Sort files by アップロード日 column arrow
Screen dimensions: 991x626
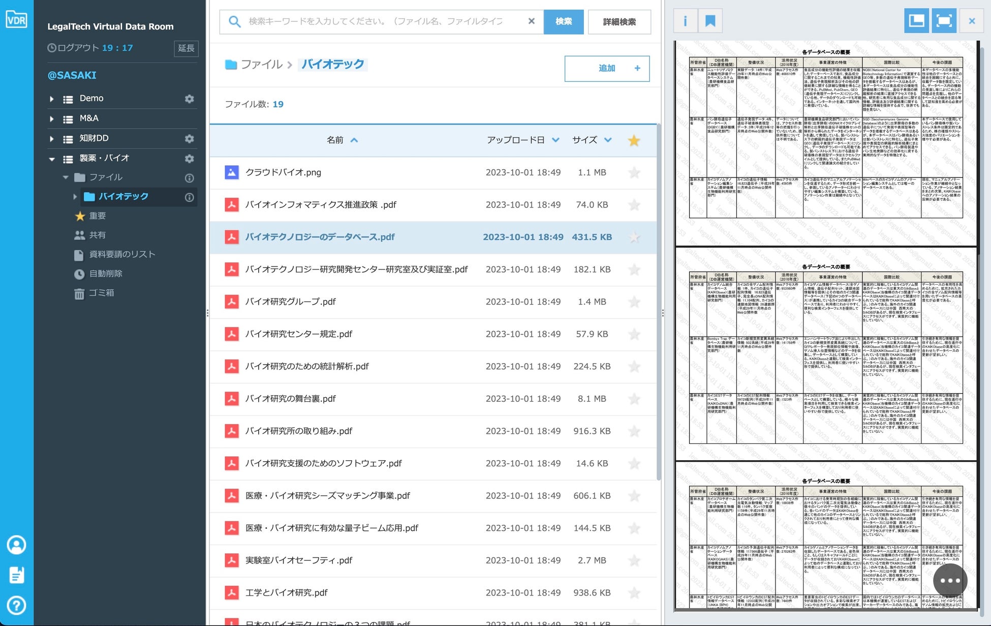click(555, 140)
